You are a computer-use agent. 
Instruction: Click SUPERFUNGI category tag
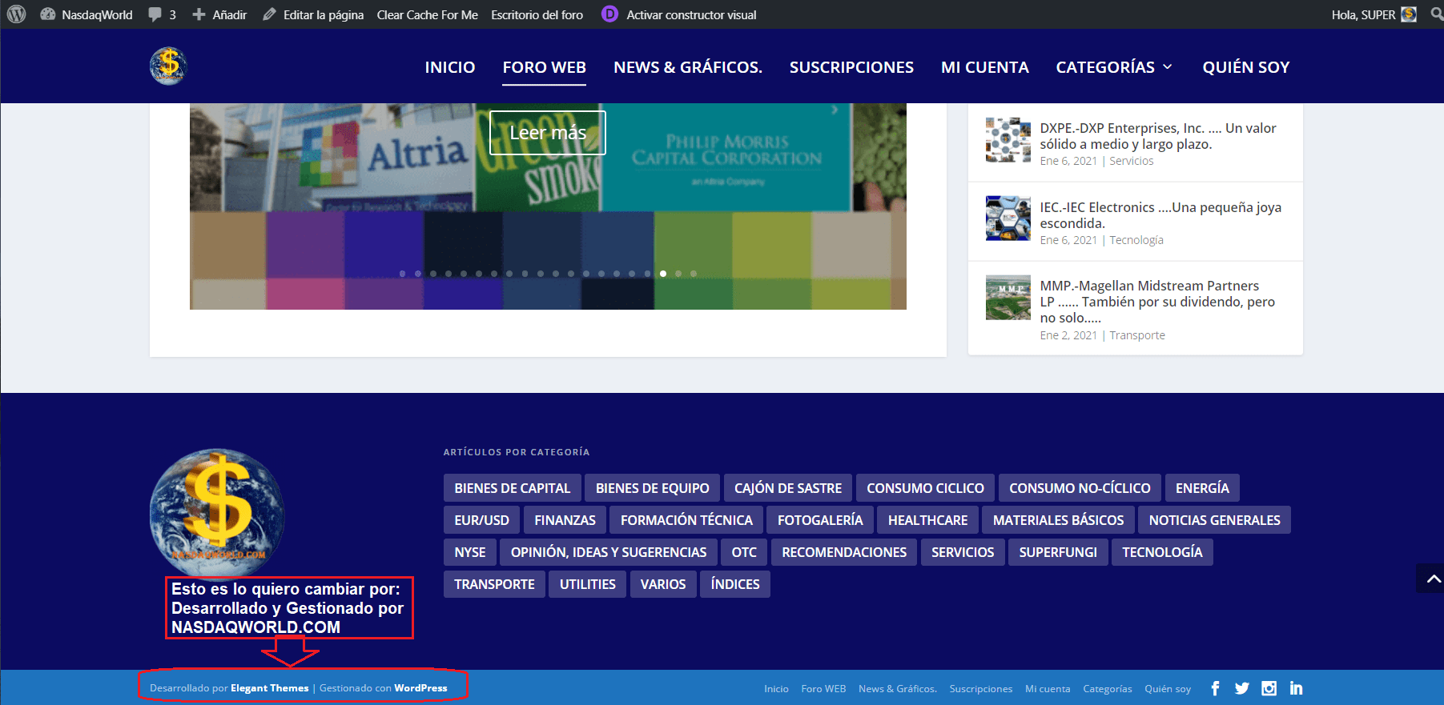pos(1058,552)
